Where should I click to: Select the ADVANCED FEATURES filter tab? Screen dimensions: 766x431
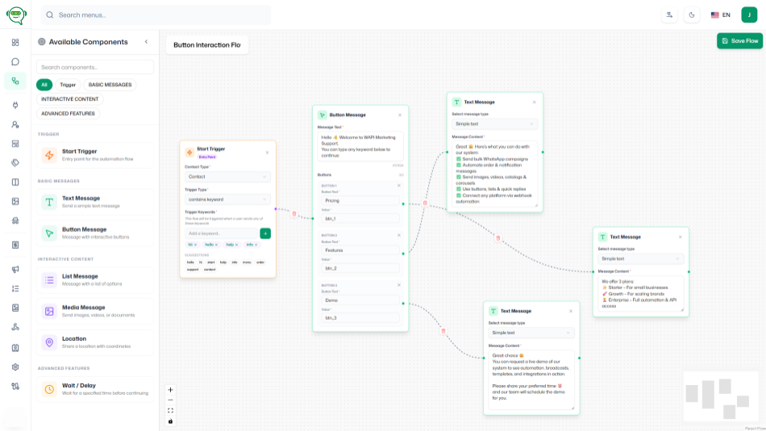point(68,114)
